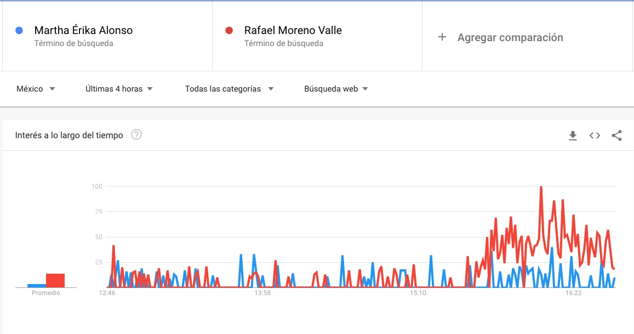Click the Interés a lo largo del tiempo title
Viewport: 634px width, 334px height.
tap(69, 135)
